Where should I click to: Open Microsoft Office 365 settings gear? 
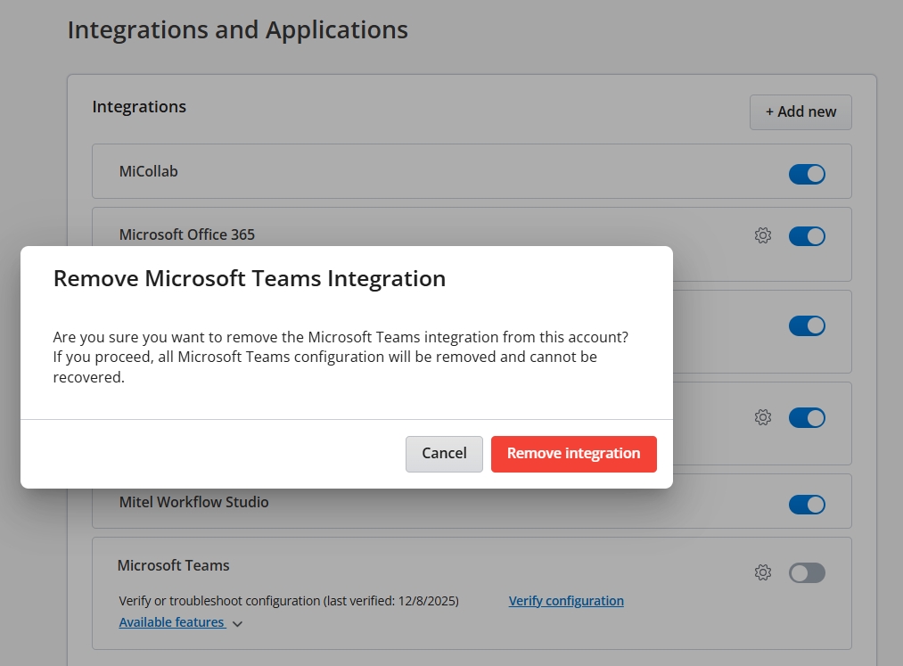tap(763, 235)
